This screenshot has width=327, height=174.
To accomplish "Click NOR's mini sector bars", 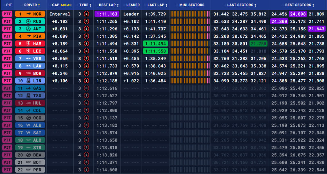I will (x=190, y=14).
